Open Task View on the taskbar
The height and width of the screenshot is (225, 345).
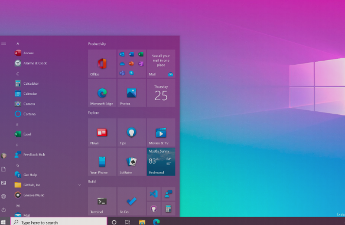pyautogui.click(x=128, y=222)
